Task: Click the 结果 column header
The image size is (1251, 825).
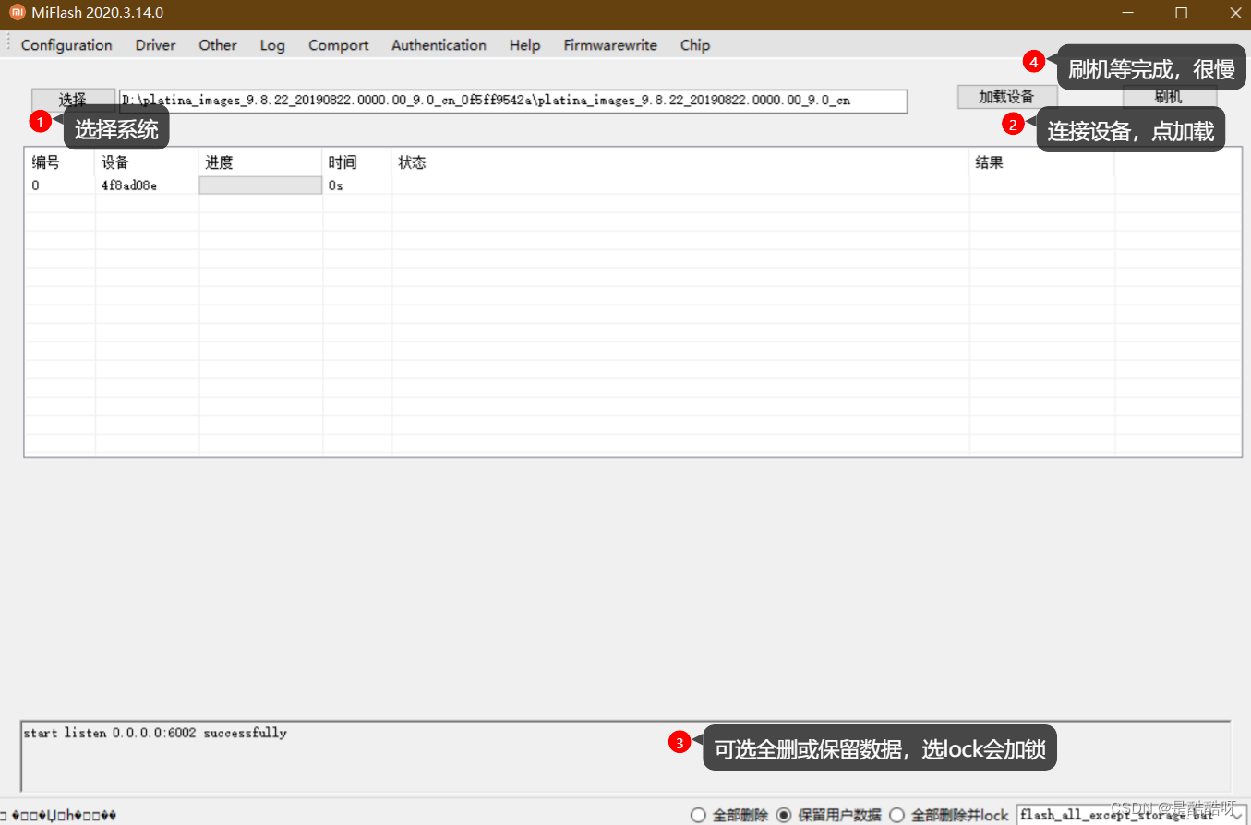Action: pyautogui.click(x=1041, y=162)
